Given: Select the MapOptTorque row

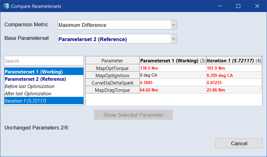Looking at the screenshot, I should coord(112,68).
